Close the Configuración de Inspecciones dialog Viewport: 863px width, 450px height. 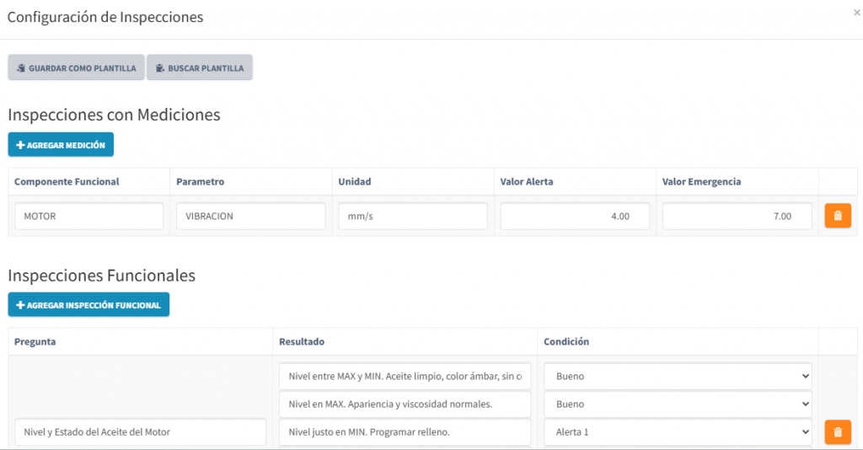tap(856, 13)
